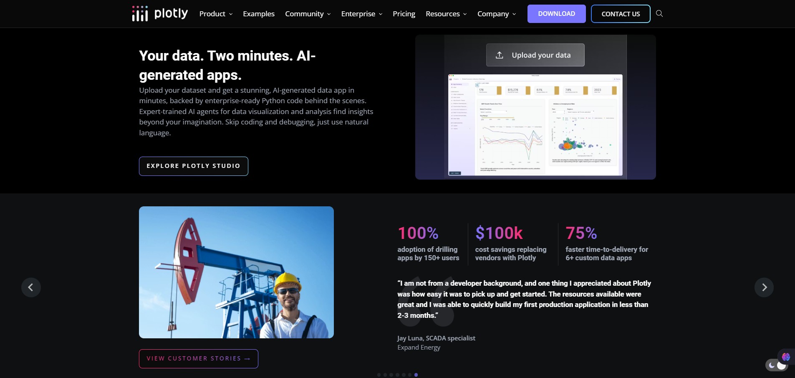Open the dashboard preview screenshot

[x=535, y=125]
